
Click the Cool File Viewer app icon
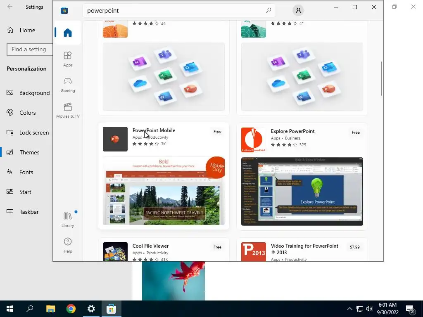point(115,252)
